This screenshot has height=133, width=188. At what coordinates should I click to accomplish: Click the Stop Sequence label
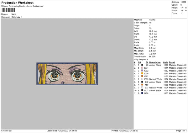[141, 59]
